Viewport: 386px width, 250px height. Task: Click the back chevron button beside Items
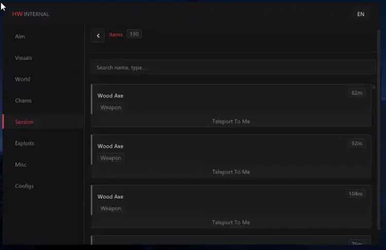tap(98, 35)
